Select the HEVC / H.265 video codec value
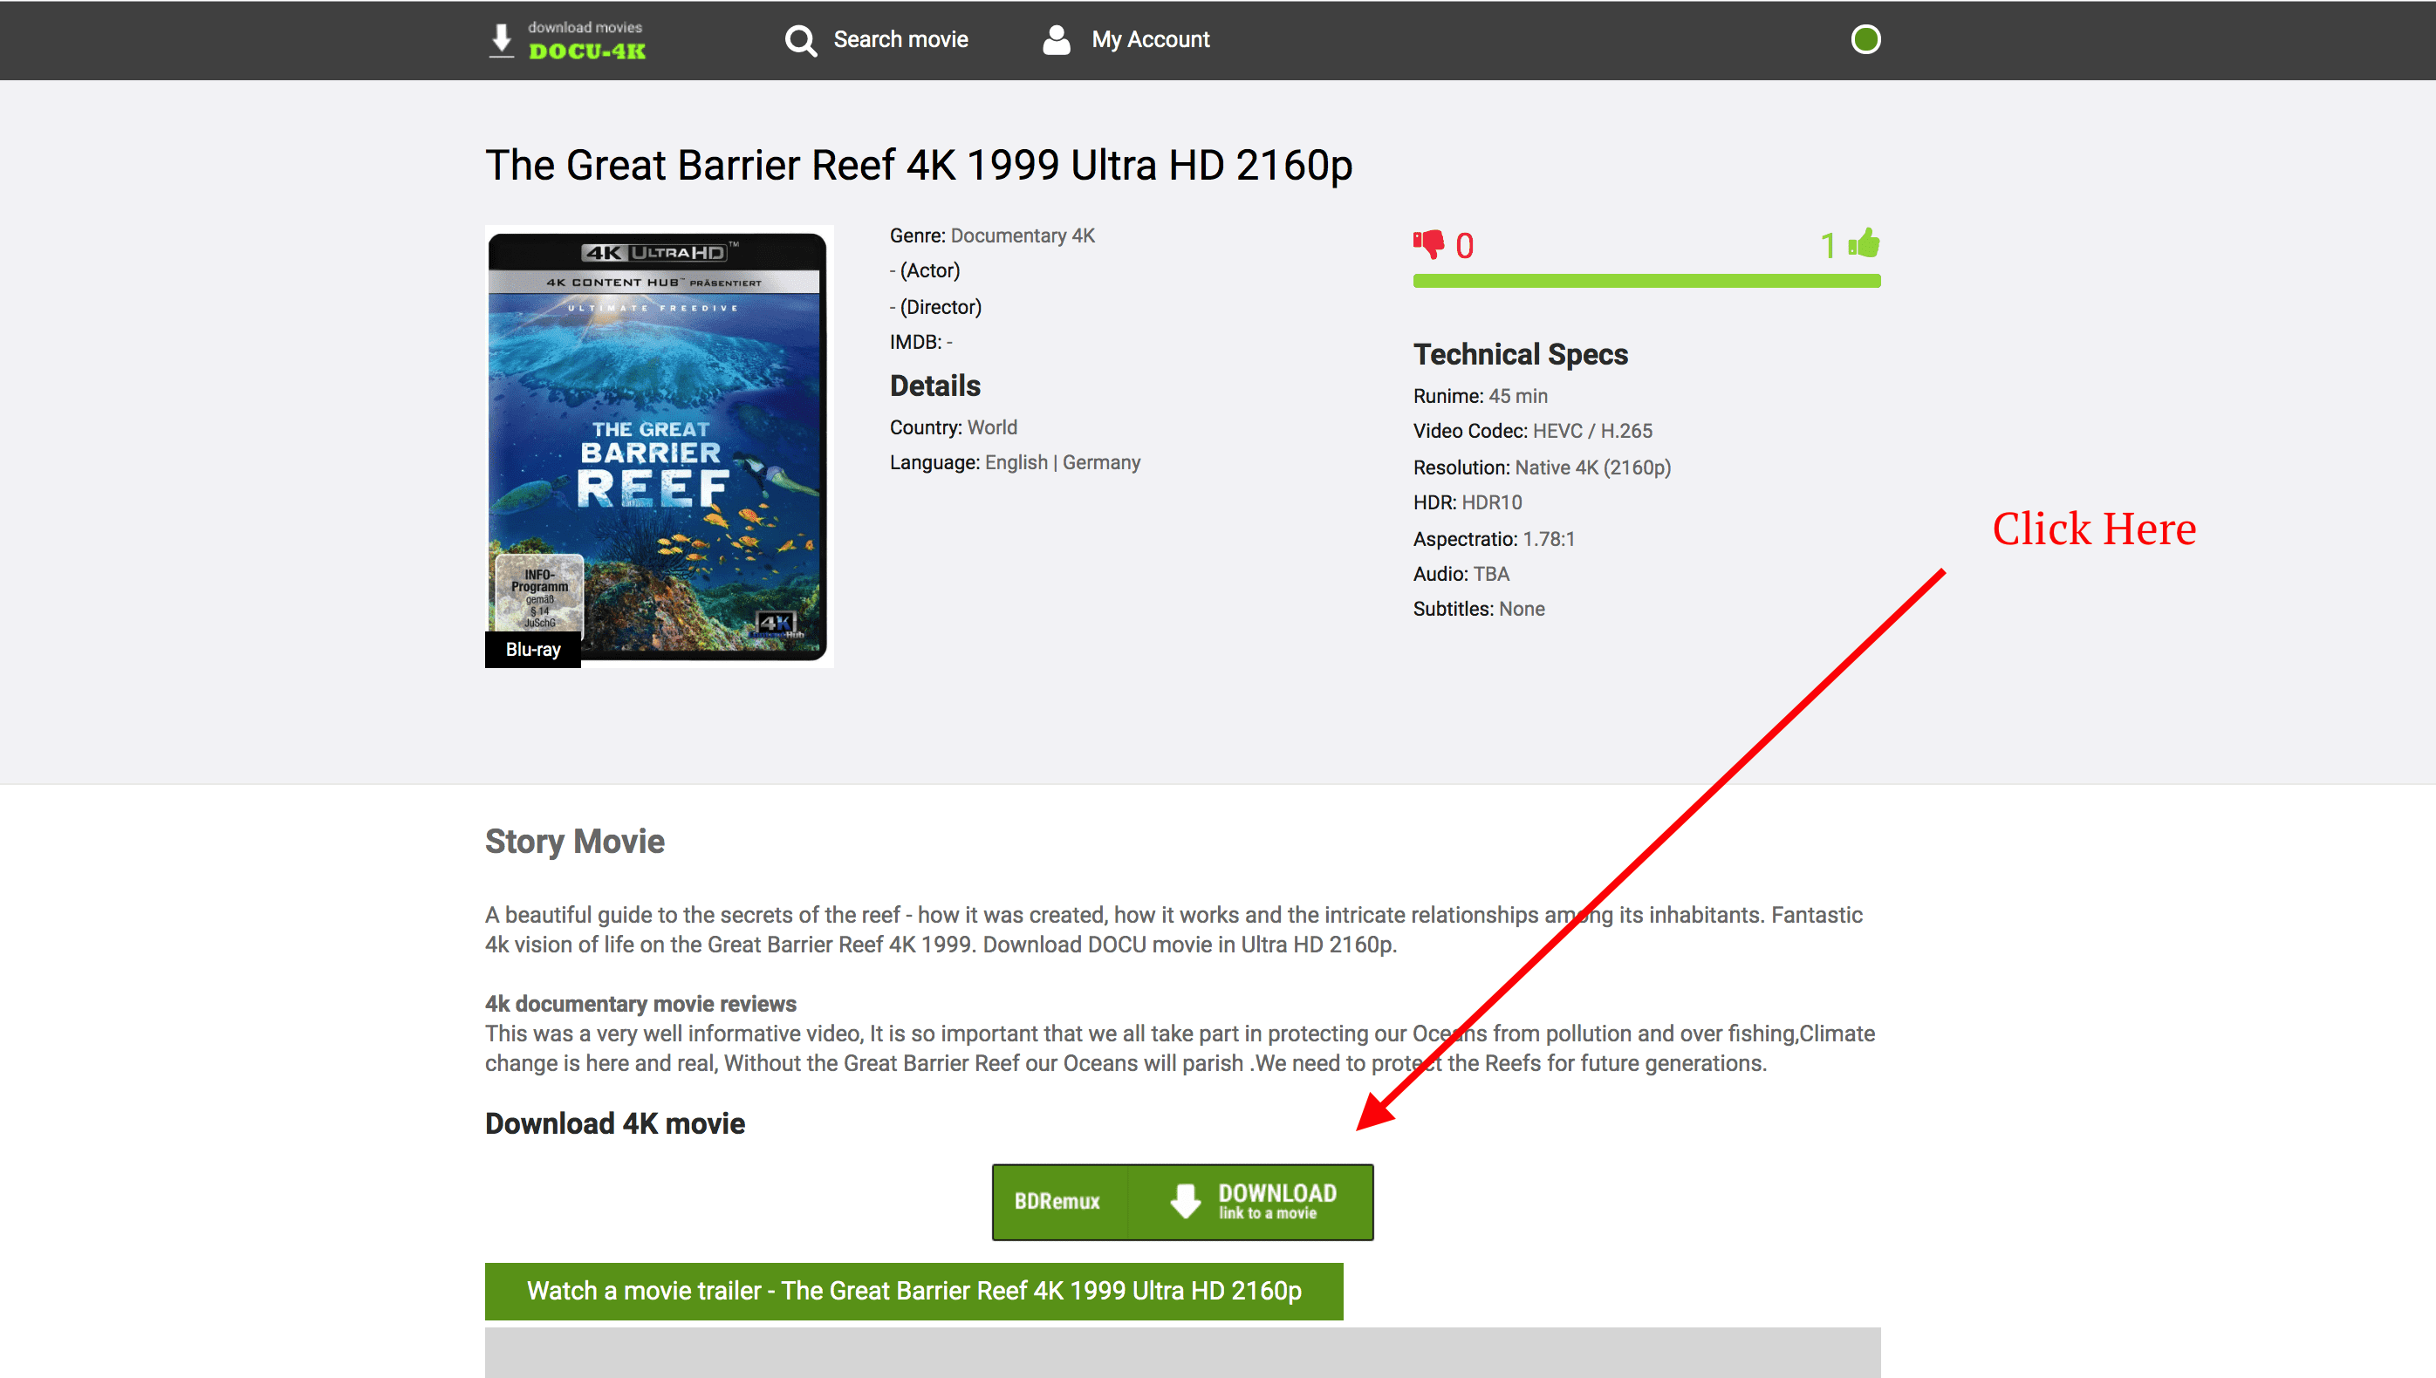This screenshot has width=2436, height=1378. tap(1592, 432)
